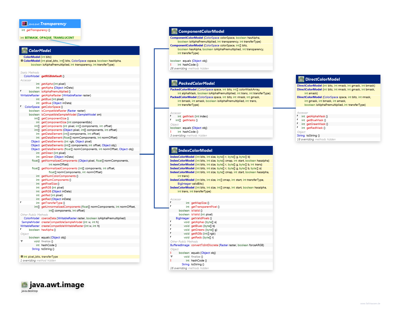The height and width of the screenshot is (317, 397).
Task: Click the protected marker beside pixel_bits field
Action: tap(22, 257)
